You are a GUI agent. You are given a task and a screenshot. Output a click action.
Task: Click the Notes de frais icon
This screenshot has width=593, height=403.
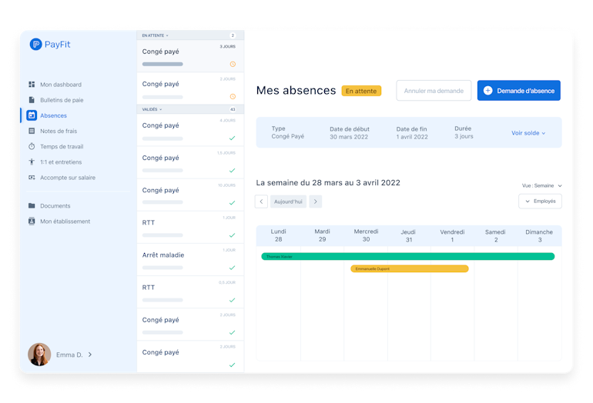click(x=32, y=131)
